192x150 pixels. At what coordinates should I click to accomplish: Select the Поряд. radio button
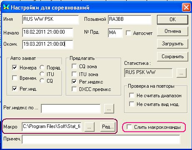click(x=42, y=67)
